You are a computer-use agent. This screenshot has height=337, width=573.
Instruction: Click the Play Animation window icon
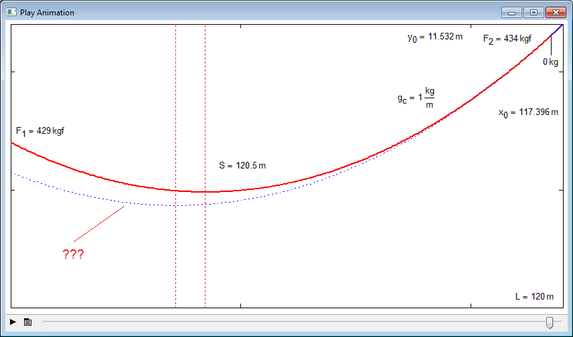tap(11, 12)
